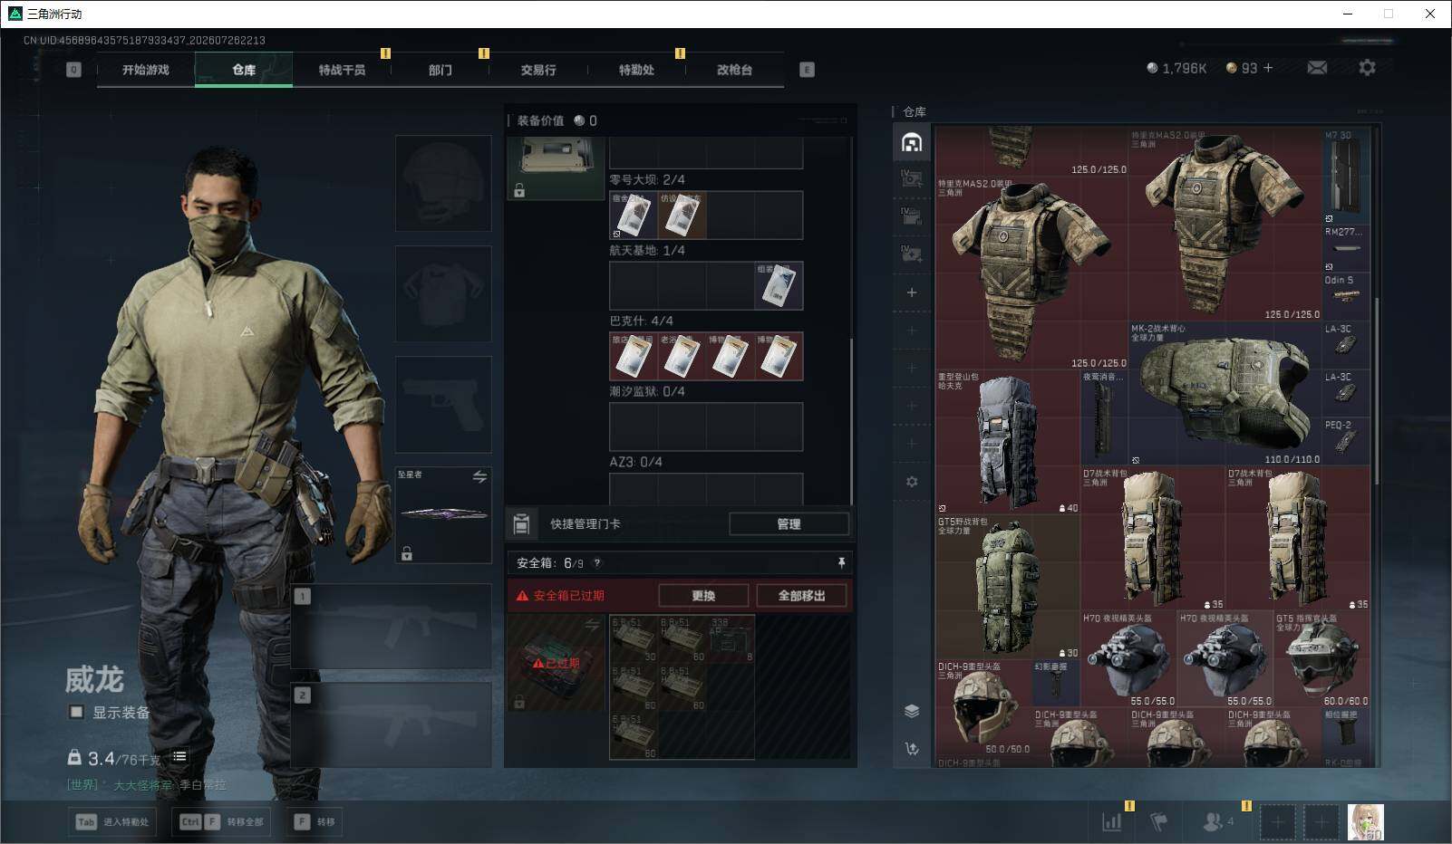Switch to the 改枪台 tab
1452x844 pixels.
click(734, 70)
